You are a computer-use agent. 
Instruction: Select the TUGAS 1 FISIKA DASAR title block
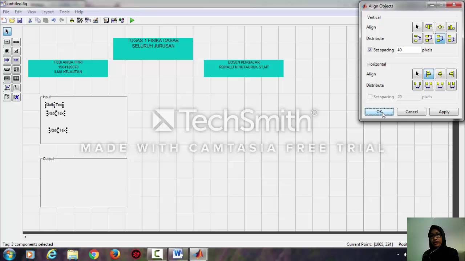(153, 49)
